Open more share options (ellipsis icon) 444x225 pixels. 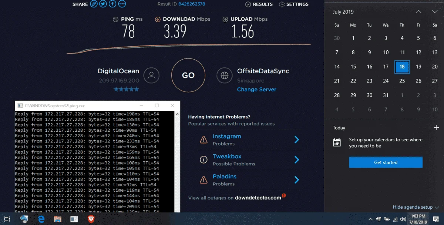click(122, 4)
